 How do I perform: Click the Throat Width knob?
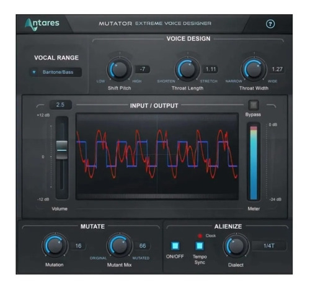point(254,70)
